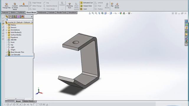This screenshot has height=106, width=189.
Task: Select the Origin item
Action: [x=12, y=50]
